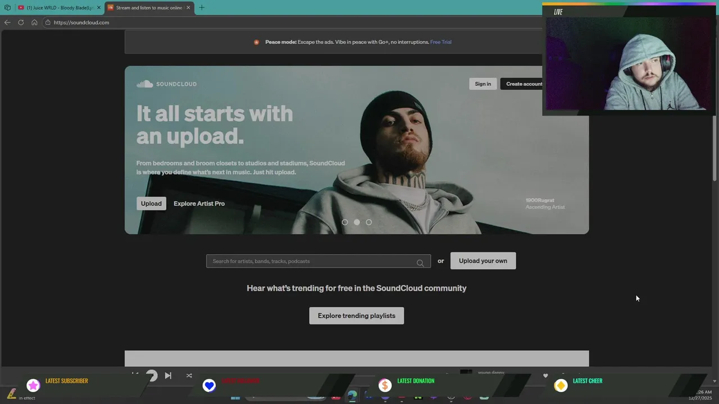Click the search magnifier icon
Image resolution: width=719 pixels, height=404 pixels.
click(x=420, y=263)
